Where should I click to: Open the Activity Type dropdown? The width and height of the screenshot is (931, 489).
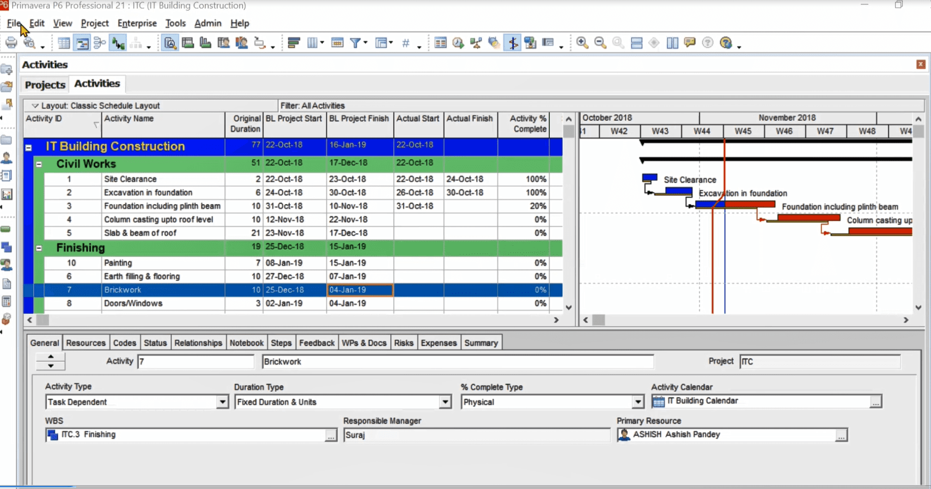[x=222, y=402]
